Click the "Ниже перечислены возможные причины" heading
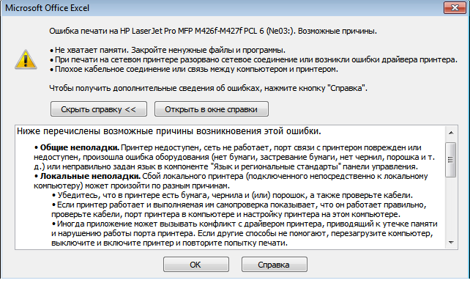This screenshot has height=283, width=470. pos(169,131)
